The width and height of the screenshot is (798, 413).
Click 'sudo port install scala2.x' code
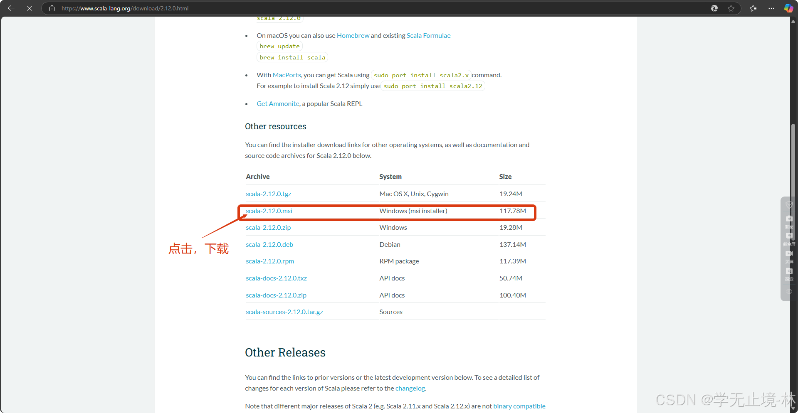pyautogui.click(x=421, y=75)
